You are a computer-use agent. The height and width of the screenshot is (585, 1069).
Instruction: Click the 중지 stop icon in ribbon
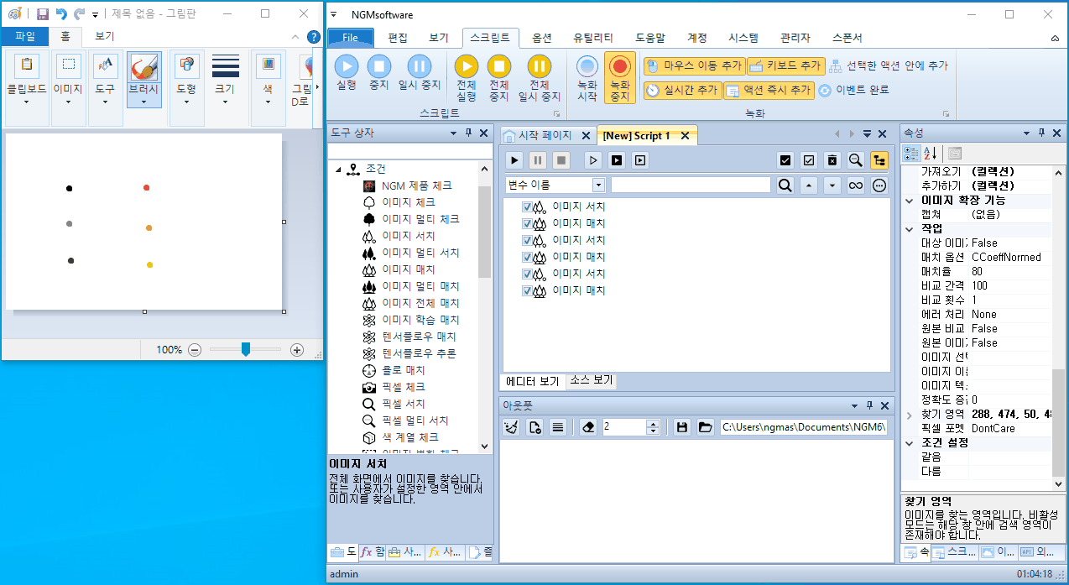coord(379,66)
